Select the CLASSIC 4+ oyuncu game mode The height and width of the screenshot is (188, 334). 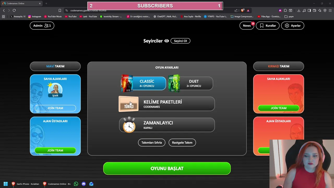tap(144, 83)
